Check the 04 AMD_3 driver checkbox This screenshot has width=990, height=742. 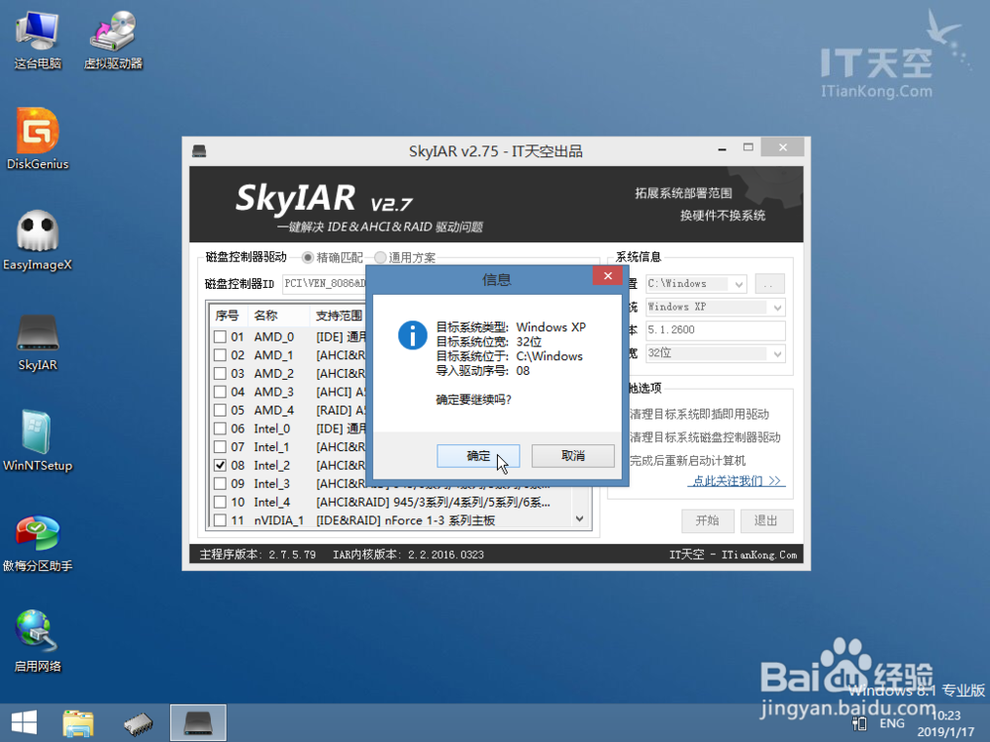pos(220,392)
